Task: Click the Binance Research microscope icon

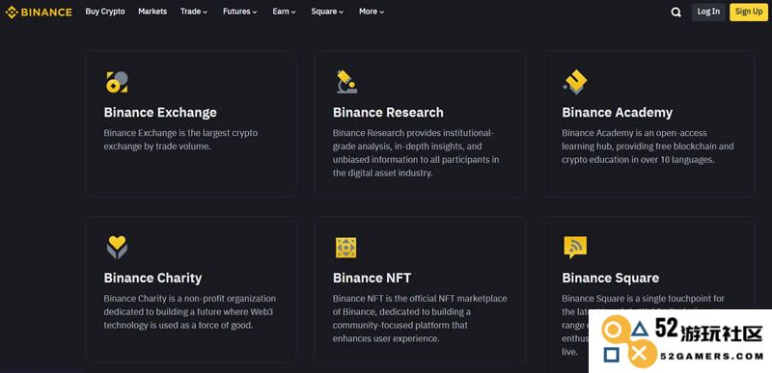Action: tap(346, 82)
